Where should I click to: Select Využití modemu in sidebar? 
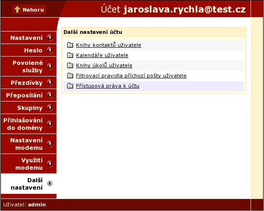pyautogui.click(x=29, y=164)
